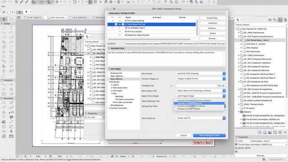Select the 01 For further editing translator

pos(152,21)
